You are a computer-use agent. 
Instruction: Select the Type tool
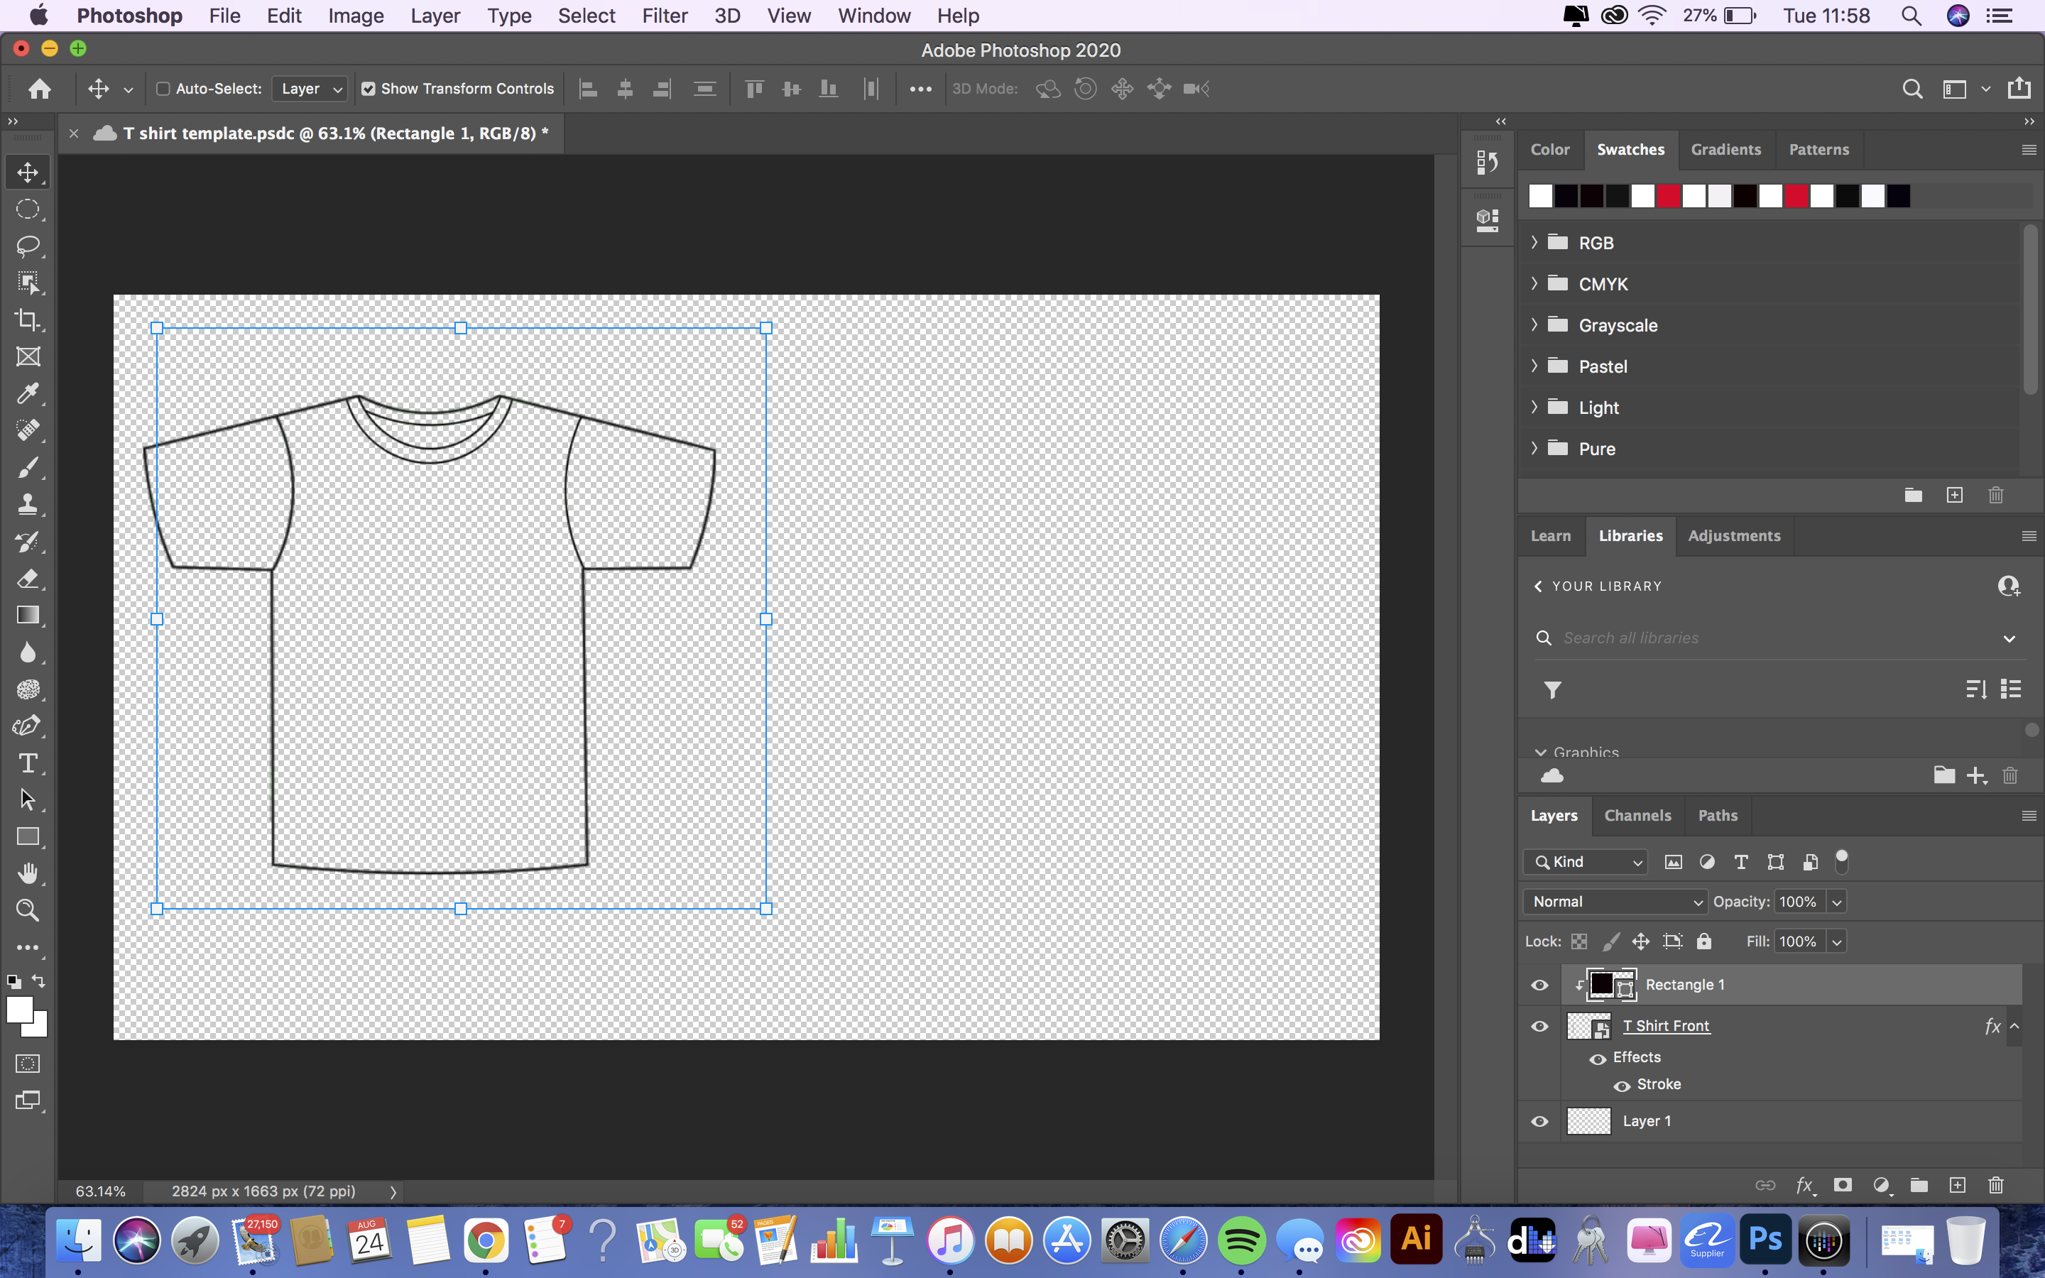[28, 763]
